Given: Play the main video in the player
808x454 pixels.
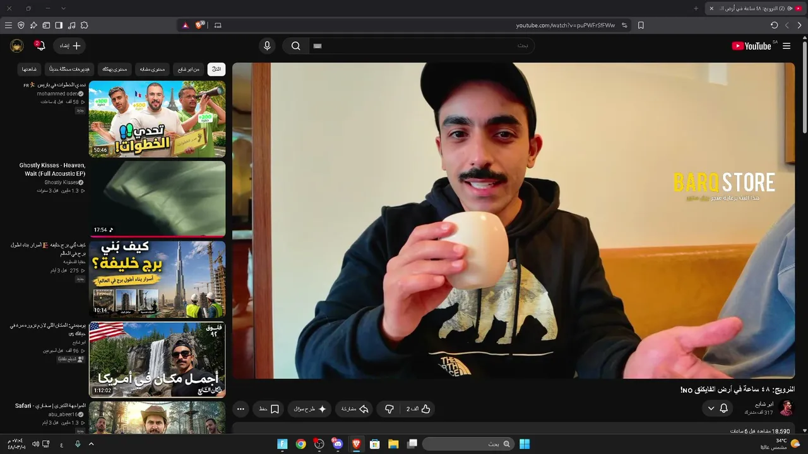Looking at the screenshot, I should [x=513, y=221].
